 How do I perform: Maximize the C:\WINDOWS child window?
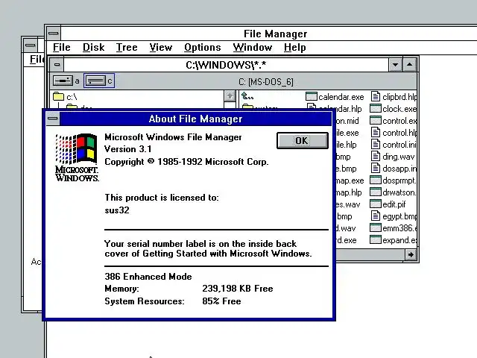[409, 65]
